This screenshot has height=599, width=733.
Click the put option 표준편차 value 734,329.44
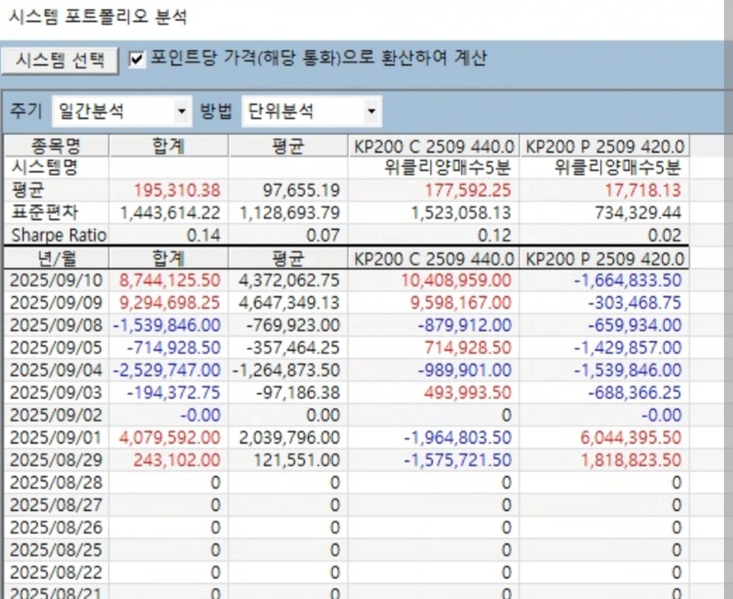click(x=638, y=213)
